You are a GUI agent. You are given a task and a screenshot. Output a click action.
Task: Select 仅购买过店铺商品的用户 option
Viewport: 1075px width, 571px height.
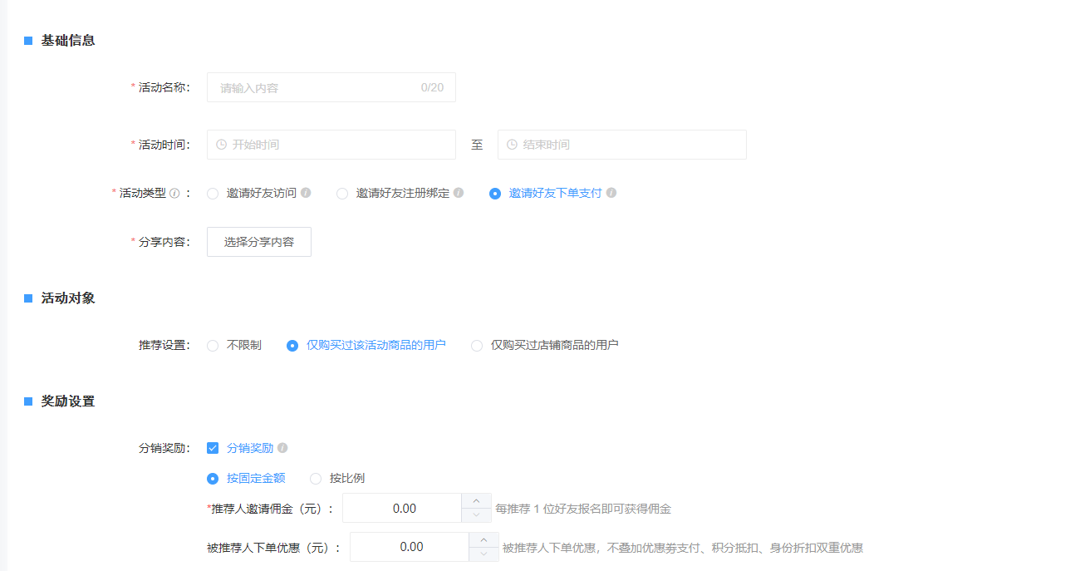tap(477, 346)
